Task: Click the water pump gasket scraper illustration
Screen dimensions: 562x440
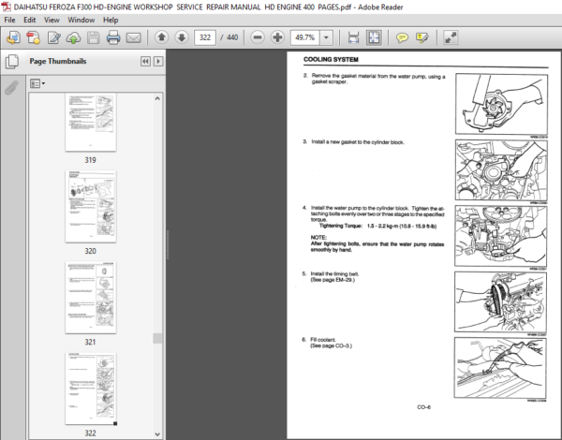Action: 501,104
